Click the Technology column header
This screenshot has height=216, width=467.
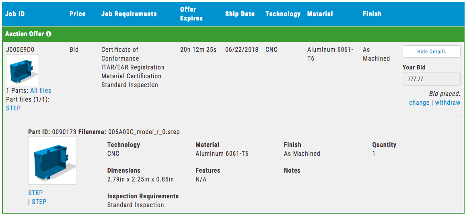[283, 14]
